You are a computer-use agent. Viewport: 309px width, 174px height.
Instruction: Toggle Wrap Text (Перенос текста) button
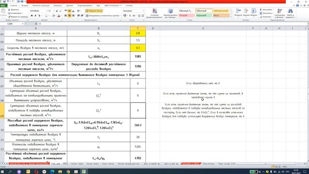(94, 11)
